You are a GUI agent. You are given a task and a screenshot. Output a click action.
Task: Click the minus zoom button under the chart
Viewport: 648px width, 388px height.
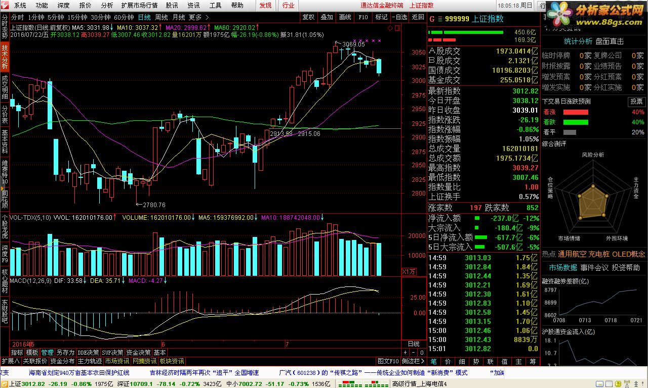coord(414,352)
